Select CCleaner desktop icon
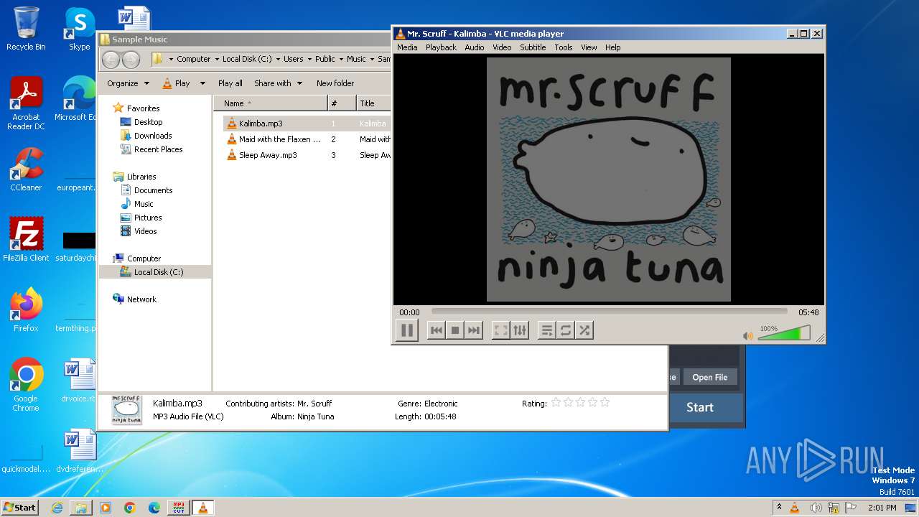 coord(26,170)
